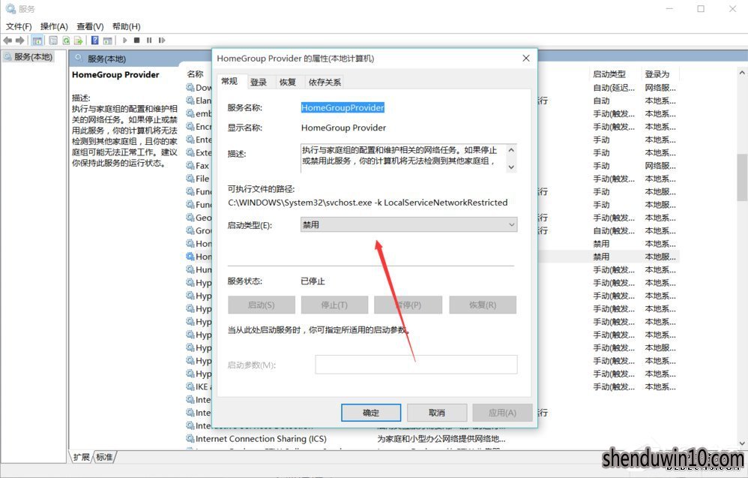Select the gear icon of the Dow… service

190,87
